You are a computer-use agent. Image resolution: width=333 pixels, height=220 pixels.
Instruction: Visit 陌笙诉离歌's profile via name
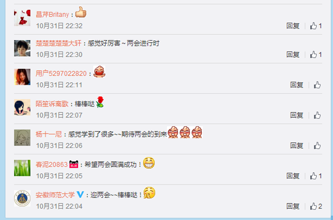point(52,104)
